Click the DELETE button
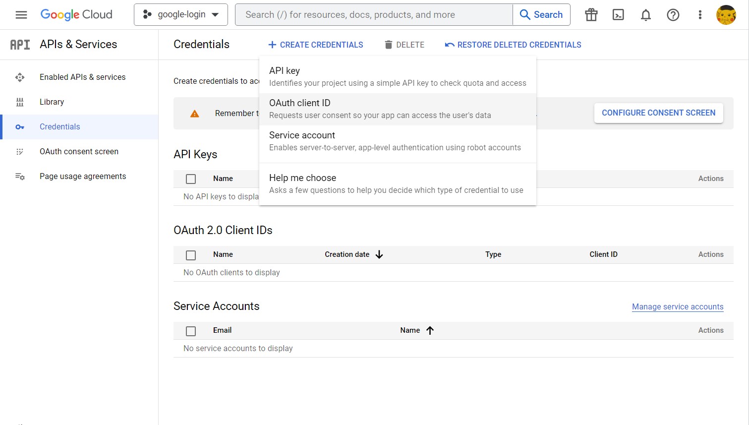Image resolution: width=749 pixels, height=425 pixels. tap(404, 45)
